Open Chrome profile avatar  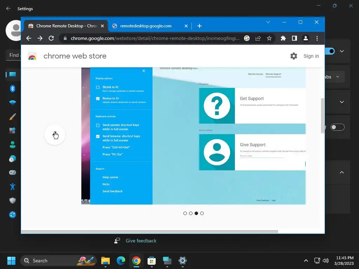click(306, 38)
